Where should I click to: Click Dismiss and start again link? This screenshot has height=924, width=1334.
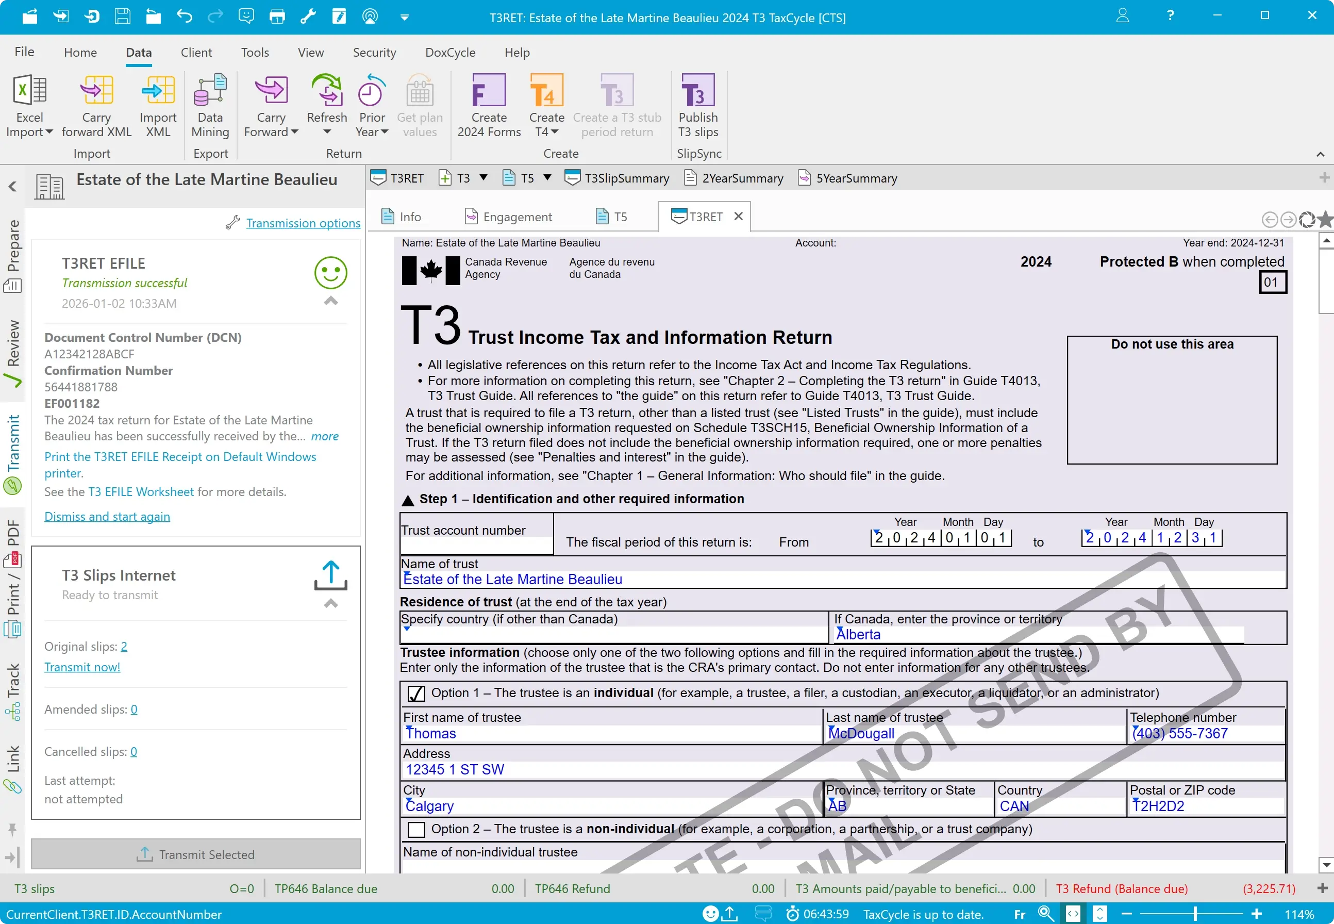107,517
